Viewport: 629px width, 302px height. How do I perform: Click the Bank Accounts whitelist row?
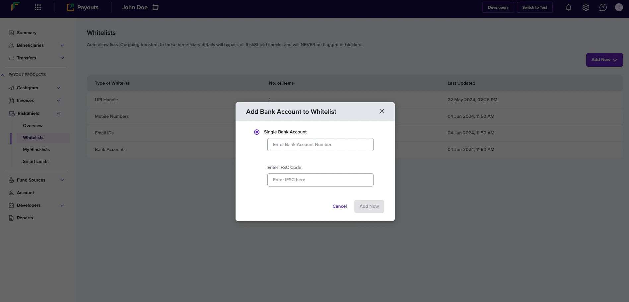pos(355,150)
